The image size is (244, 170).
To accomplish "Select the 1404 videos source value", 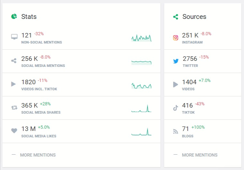I will 189,82.
